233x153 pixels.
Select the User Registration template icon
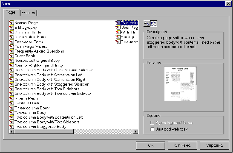tap(118, 28)
